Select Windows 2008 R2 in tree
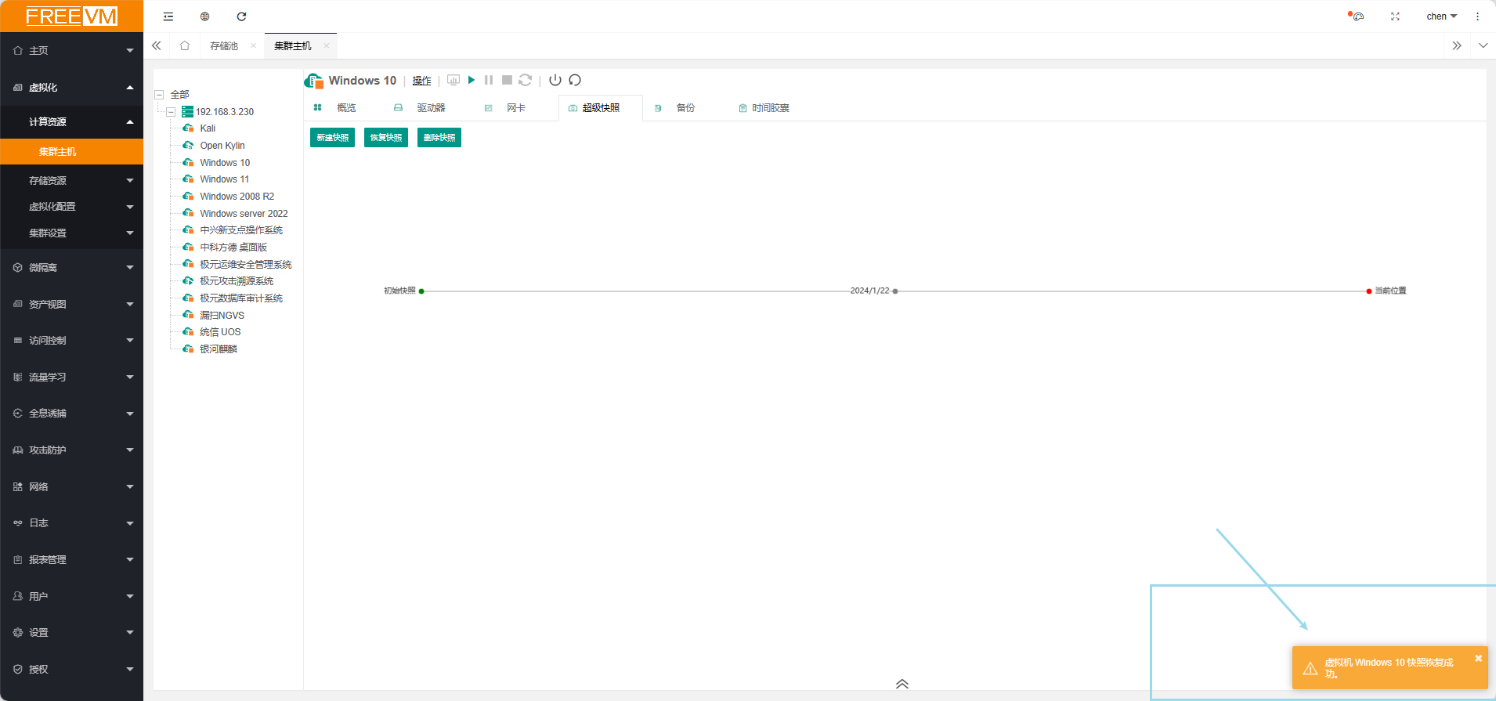Image resolution: width=1496 pixels, height=701 pixels. pos(237,197)
